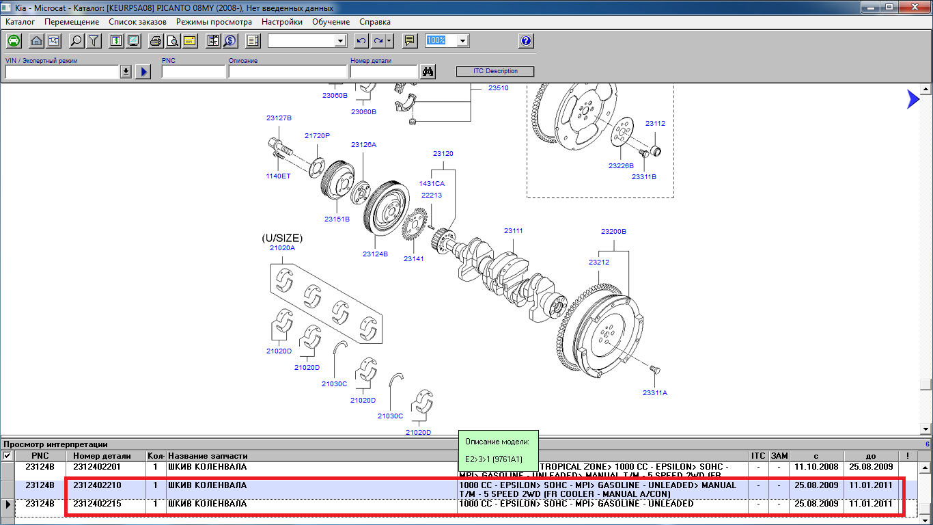933x525 pixels.
Task: Select diagram label 23141
Action: point(413,259)
